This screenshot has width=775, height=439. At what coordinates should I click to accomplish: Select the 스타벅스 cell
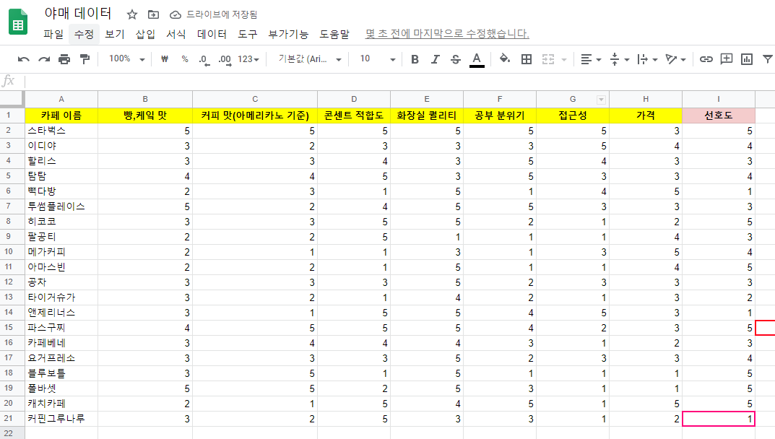coord(61,131)
